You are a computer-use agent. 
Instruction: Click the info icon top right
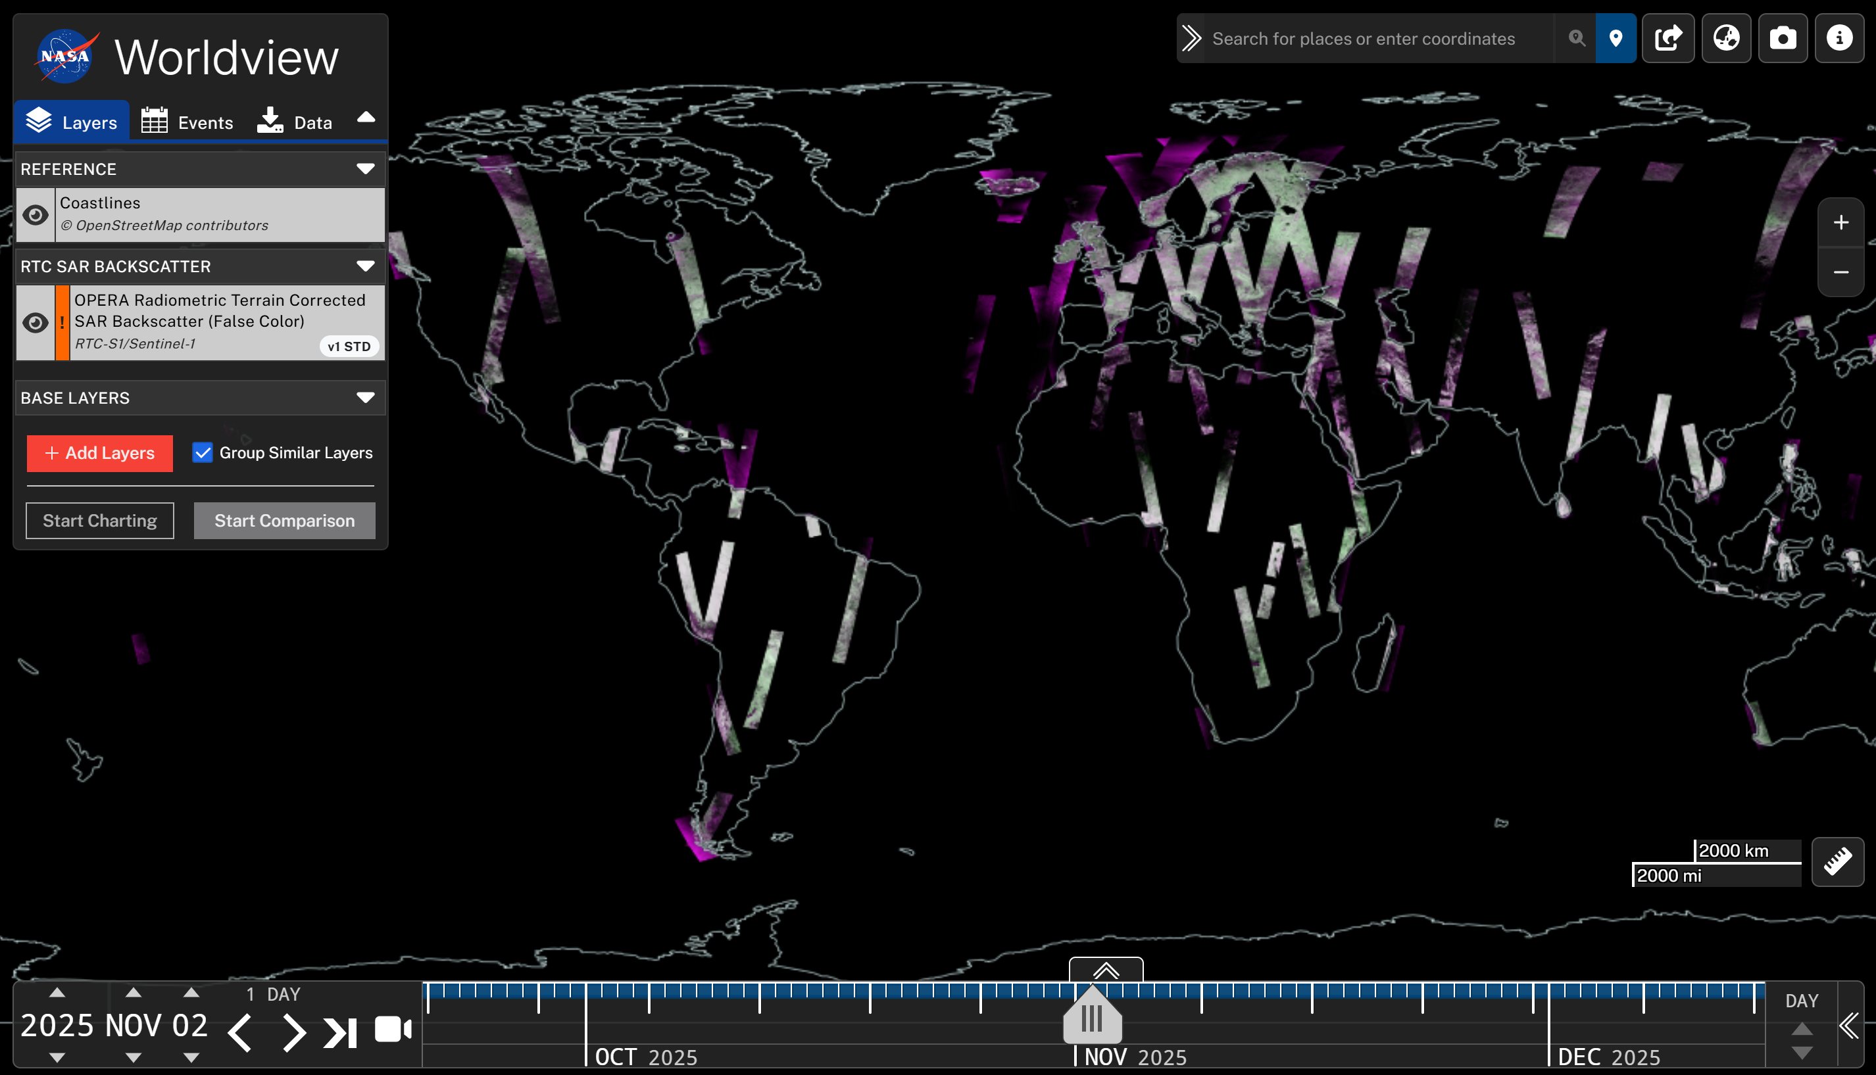coord(1839,37)
